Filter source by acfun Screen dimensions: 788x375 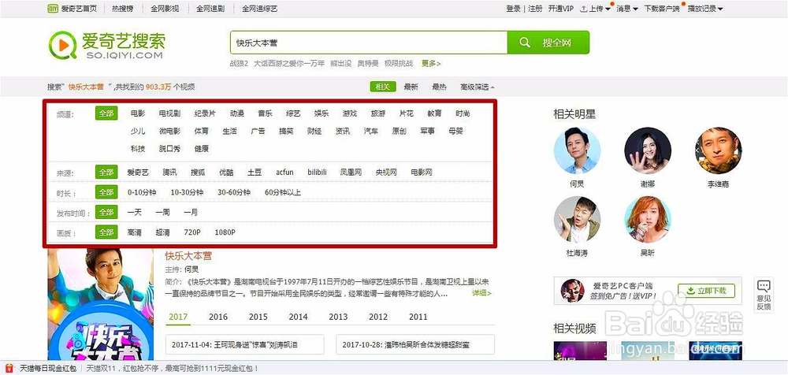click(x=284, y=173)
